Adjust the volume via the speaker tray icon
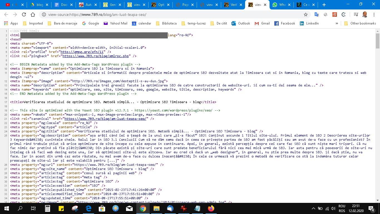Image resolution: width=380 pixels, height=214 pixels. [334, 208]
